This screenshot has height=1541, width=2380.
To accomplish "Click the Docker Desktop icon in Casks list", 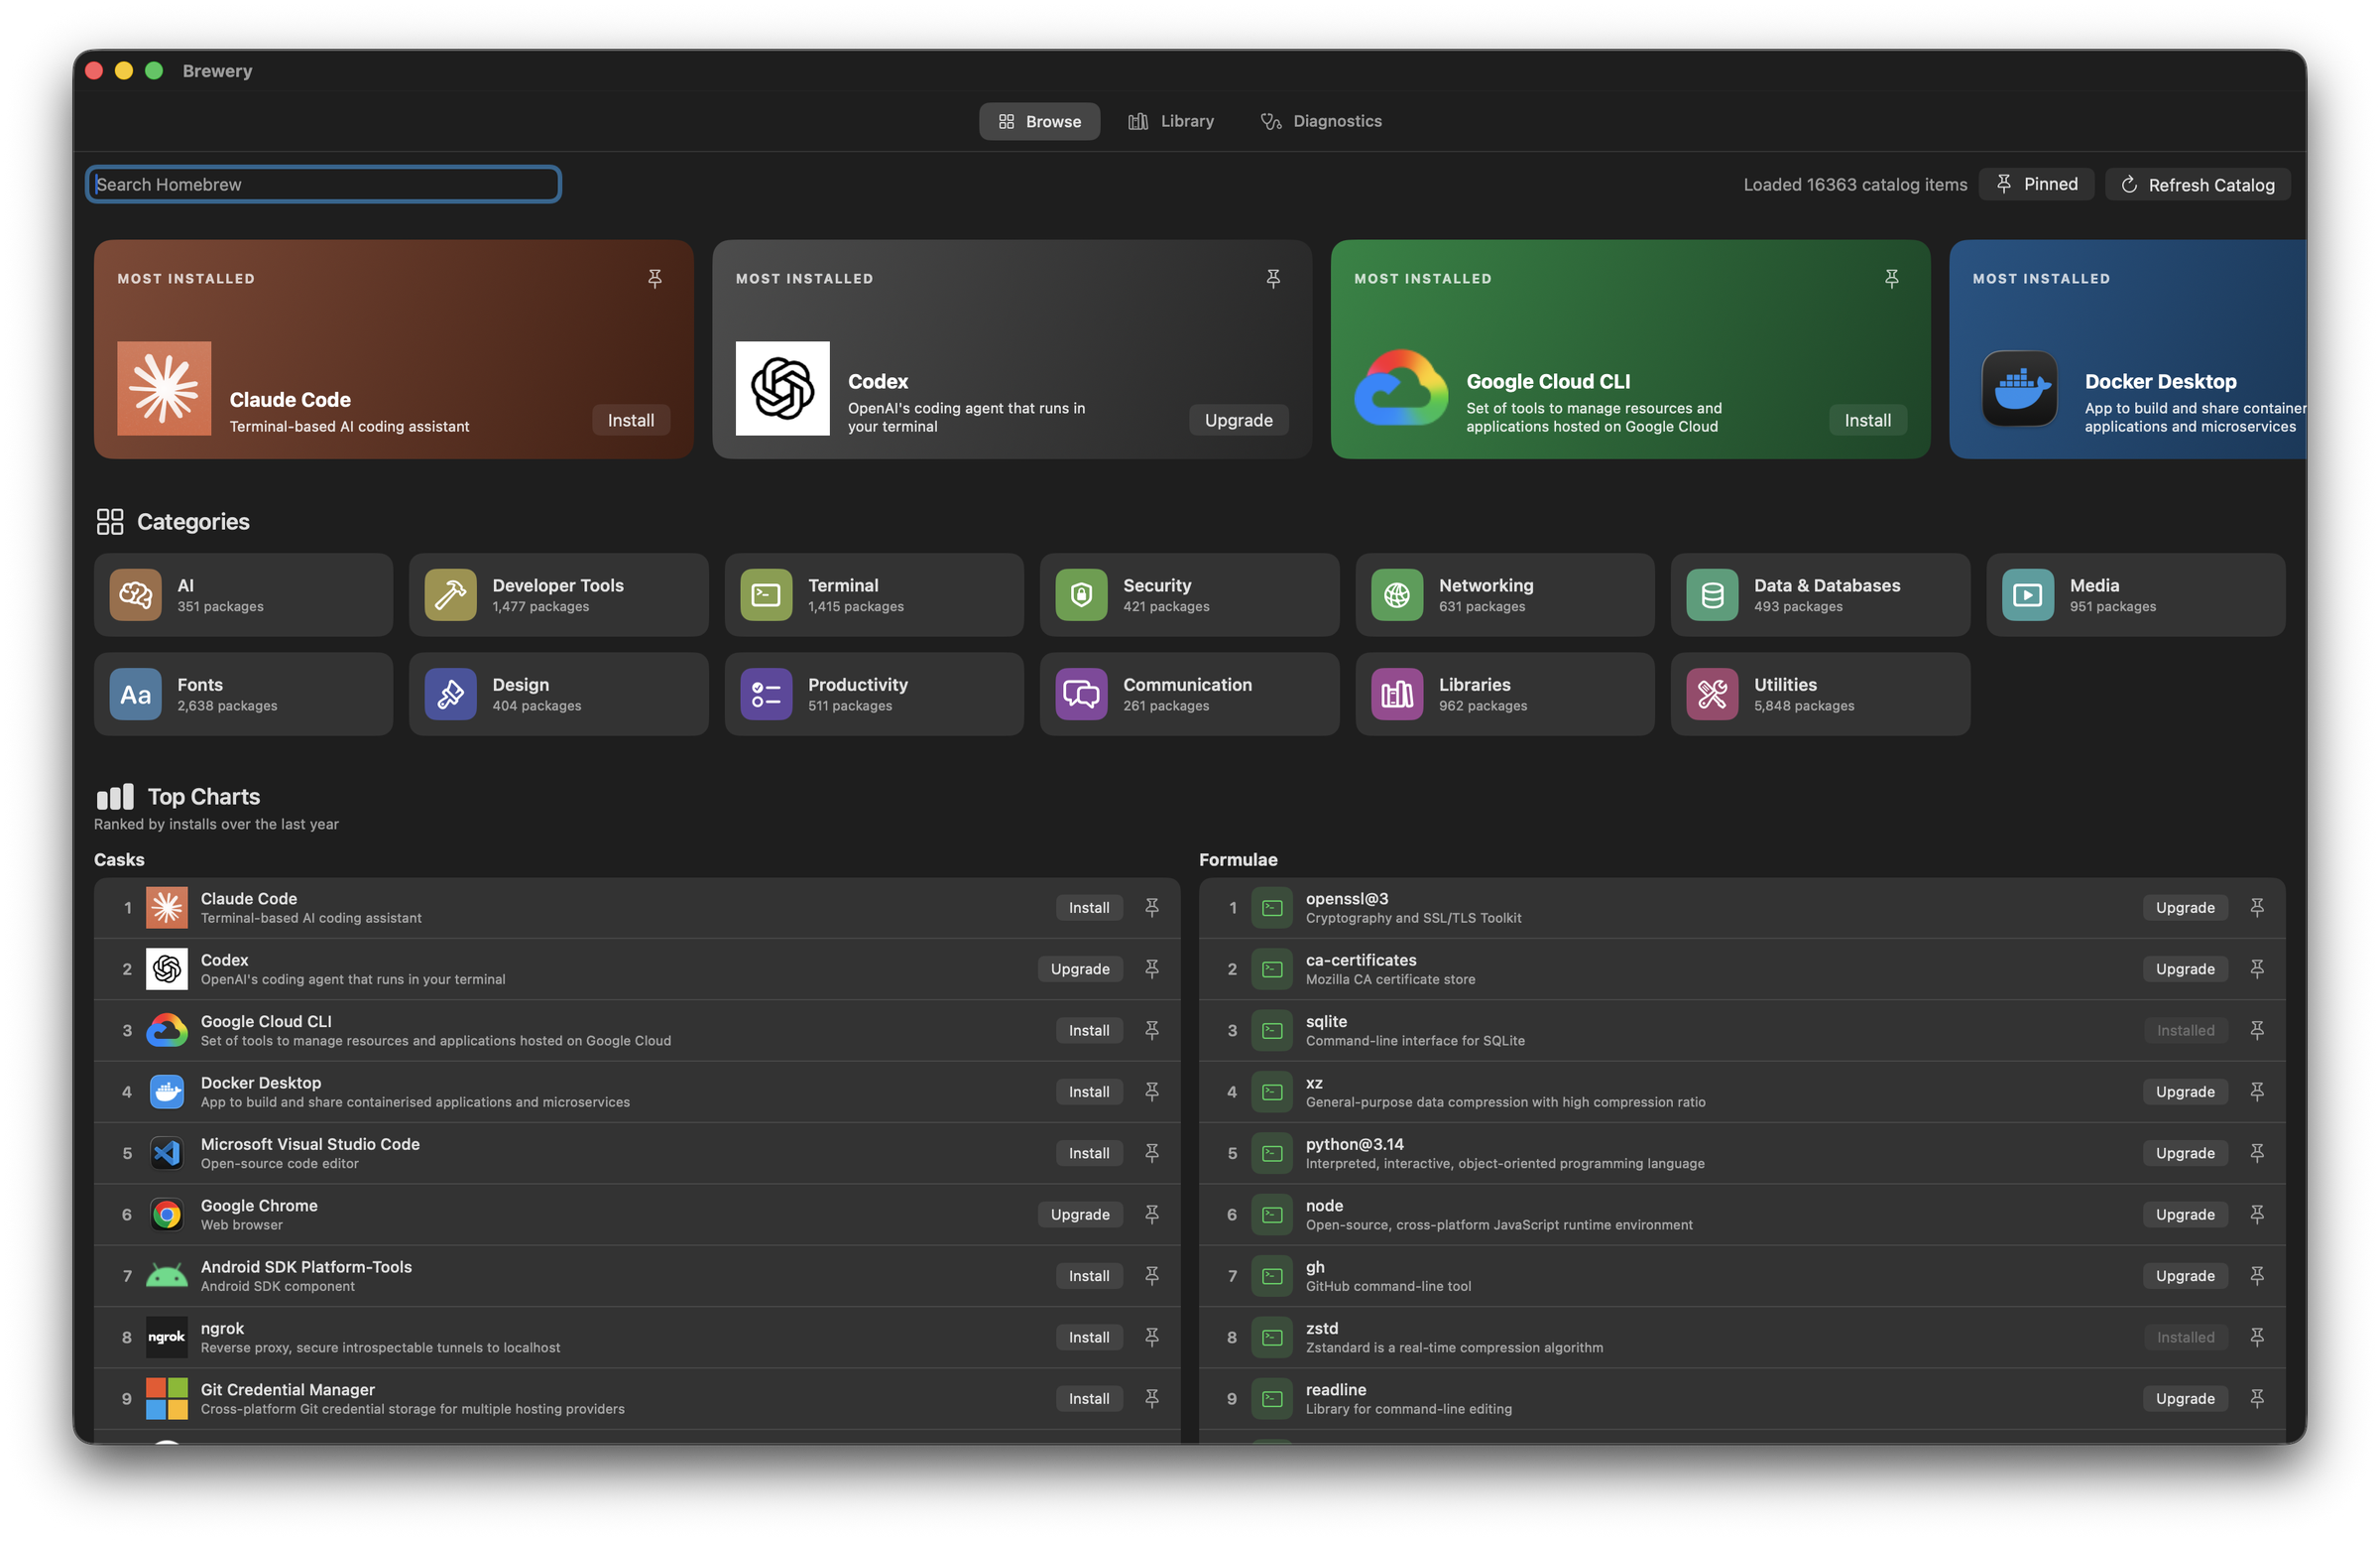I will 167,1092.
